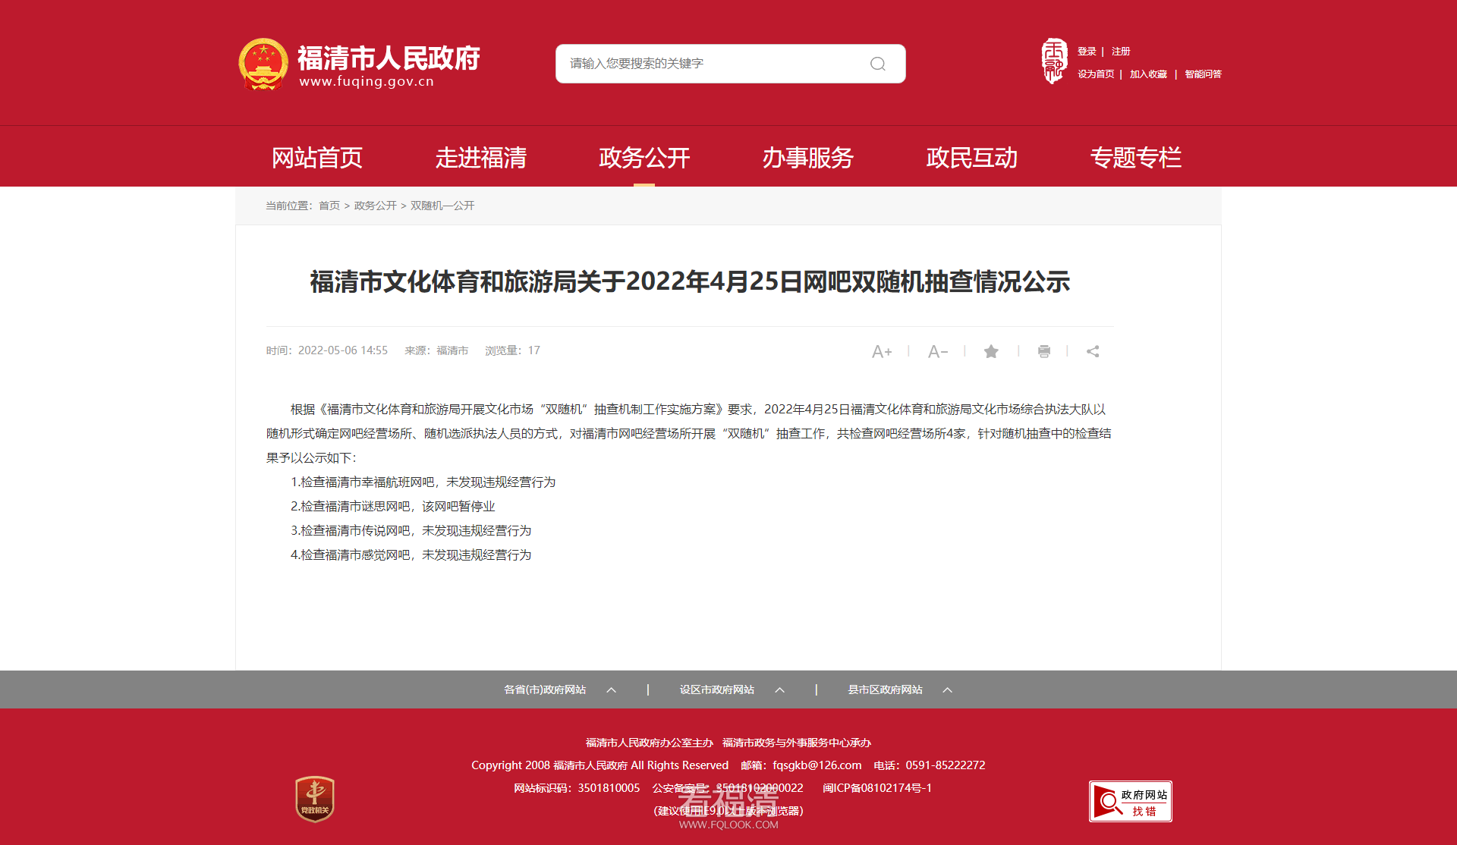Click the 政府网站找错 badge
This screenshot has width=1457, height=845.
point(1130,801)
